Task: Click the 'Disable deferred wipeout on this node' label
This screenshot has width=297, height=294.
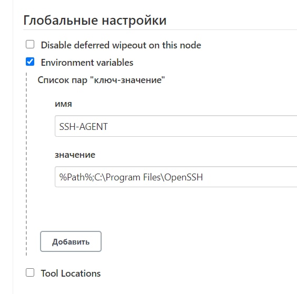Action: pyautogui.click(x=121, y=45)
